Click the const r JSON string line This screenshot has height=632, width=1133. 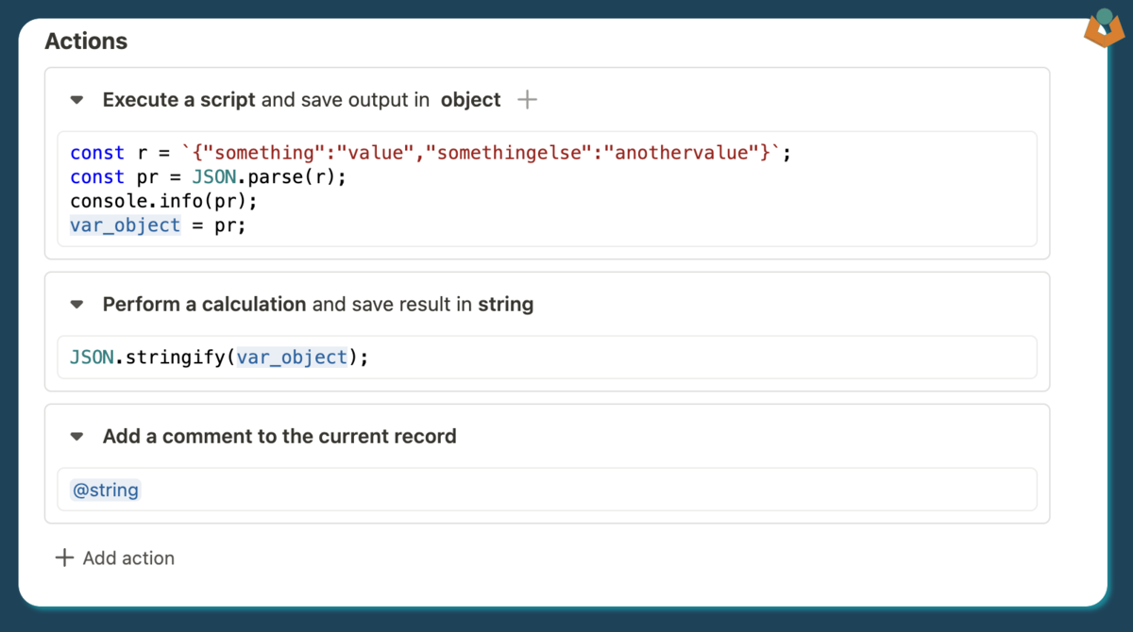pyautogui.click(x=430, y=153)
